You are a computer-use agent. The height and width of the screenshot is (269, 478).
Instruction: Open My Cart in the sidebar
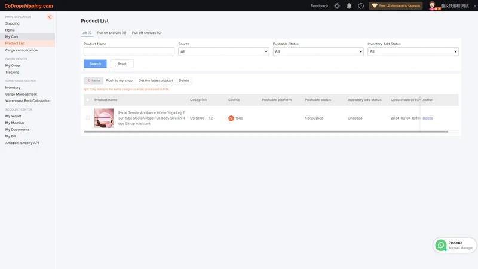[x=11, y=37]
